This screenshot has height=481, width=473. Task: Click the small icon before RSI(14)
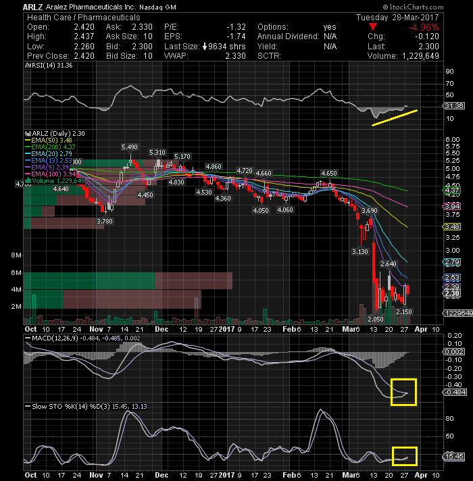[x=27, y=66]
